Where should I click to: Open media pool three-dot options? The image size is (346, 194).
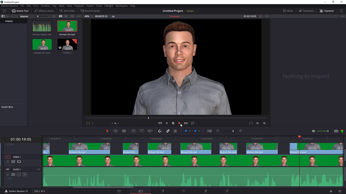(79, 16)
